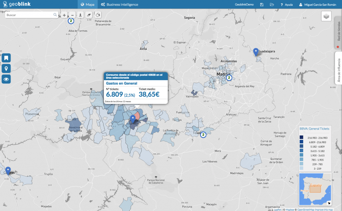Open the map layers selector
Image resolution: width=342 pixels, height=211 pixels.
[326, 16]
